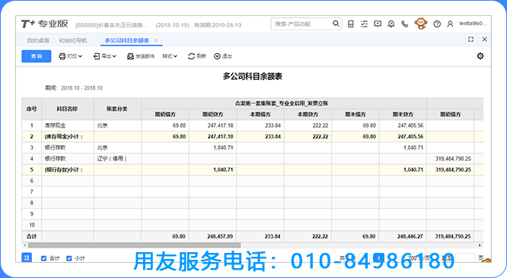Click the phone service icon
507x278 pixels.
(404, 24)
